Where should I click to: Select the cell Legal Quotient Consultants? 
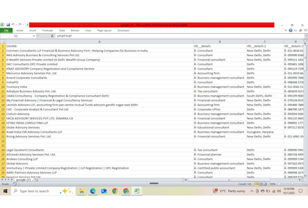[x=99, y=150]
